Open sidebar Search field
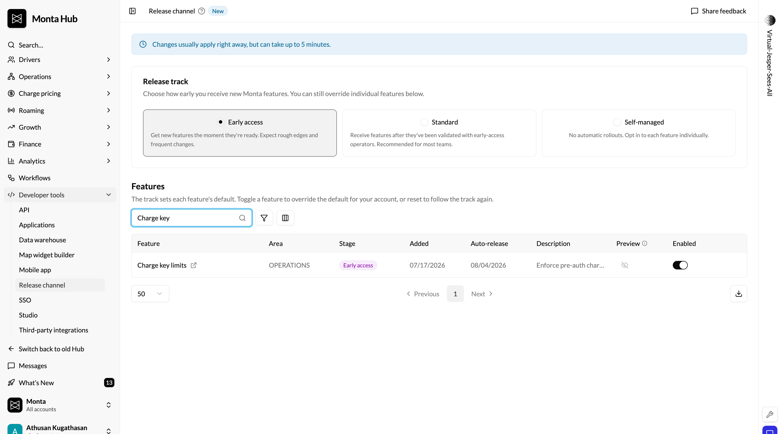 [x=60, y=45]
